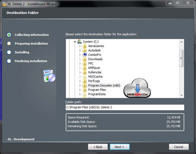Select the AeriaGames folder
Screen dimensions: 196x154
[96, 46]
